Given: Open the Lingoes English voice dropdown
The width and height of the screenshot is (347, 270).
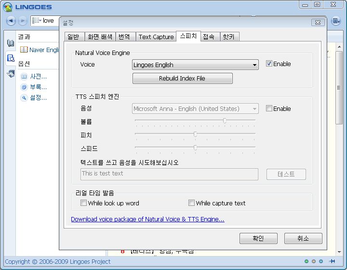Looking at the screenshot, I should coord(195,65).
